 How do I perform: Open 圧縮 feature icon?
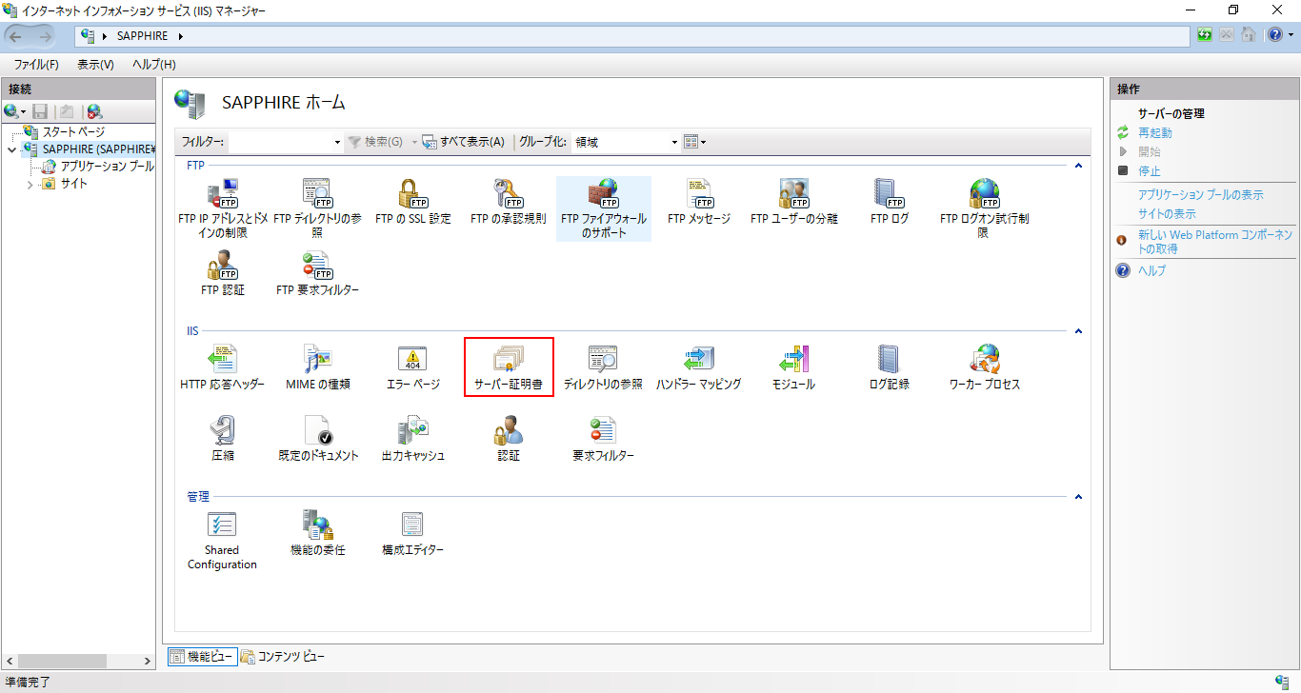[x=223, y=439]
